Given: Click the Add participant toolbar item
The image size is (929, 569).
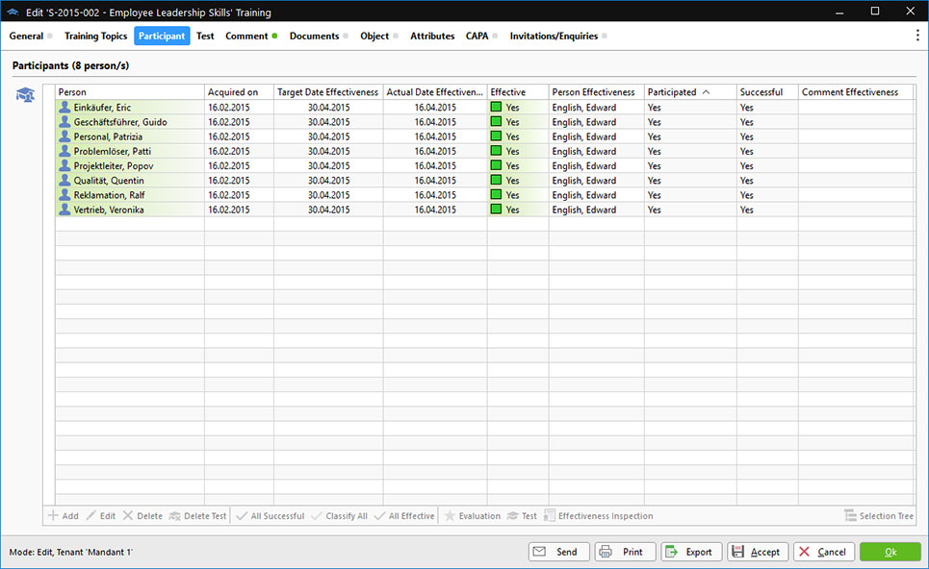Looking at the screenshot, I should pos(64,516).
